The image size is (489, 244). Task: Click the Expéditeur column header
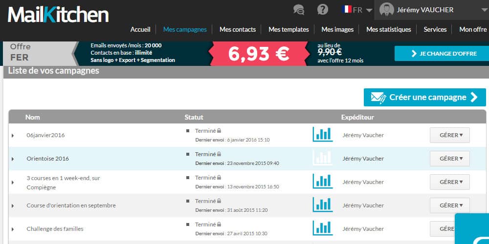(x=357, y=117)
